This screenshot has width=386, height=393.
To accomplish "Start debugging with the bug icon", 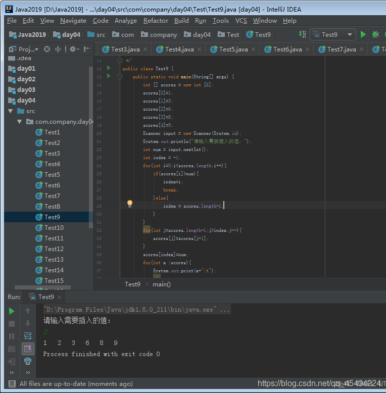I will click(x=375, y=34).
